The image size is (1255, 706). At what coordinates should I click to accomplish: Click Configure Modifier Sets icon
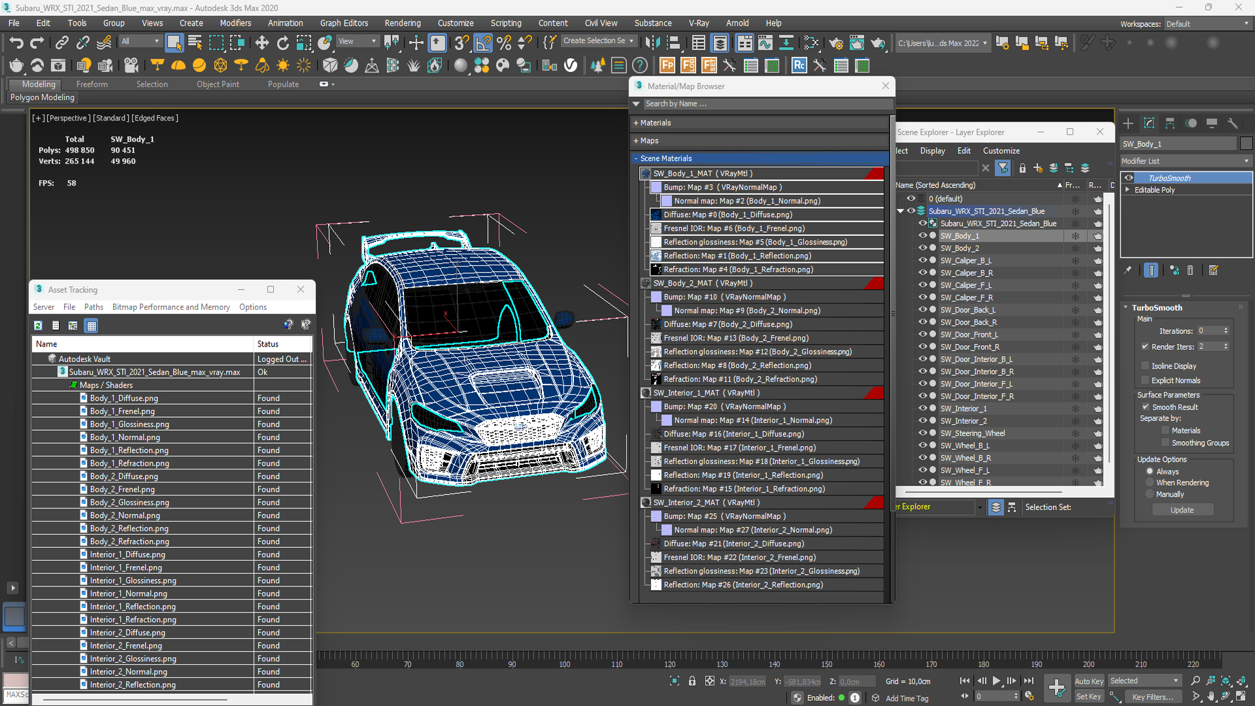[1213, 270]
